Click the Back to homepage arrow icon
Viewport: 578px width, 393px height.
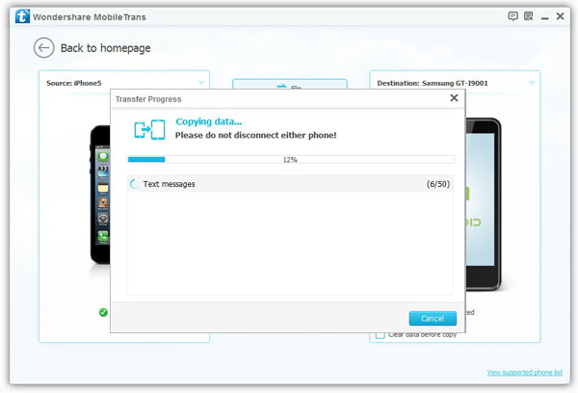click(44, 48)
